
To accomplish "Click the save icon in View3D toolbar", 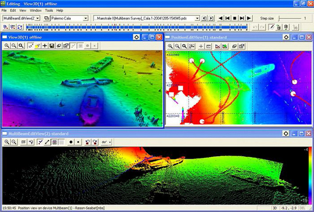I will tap(51, 46).
